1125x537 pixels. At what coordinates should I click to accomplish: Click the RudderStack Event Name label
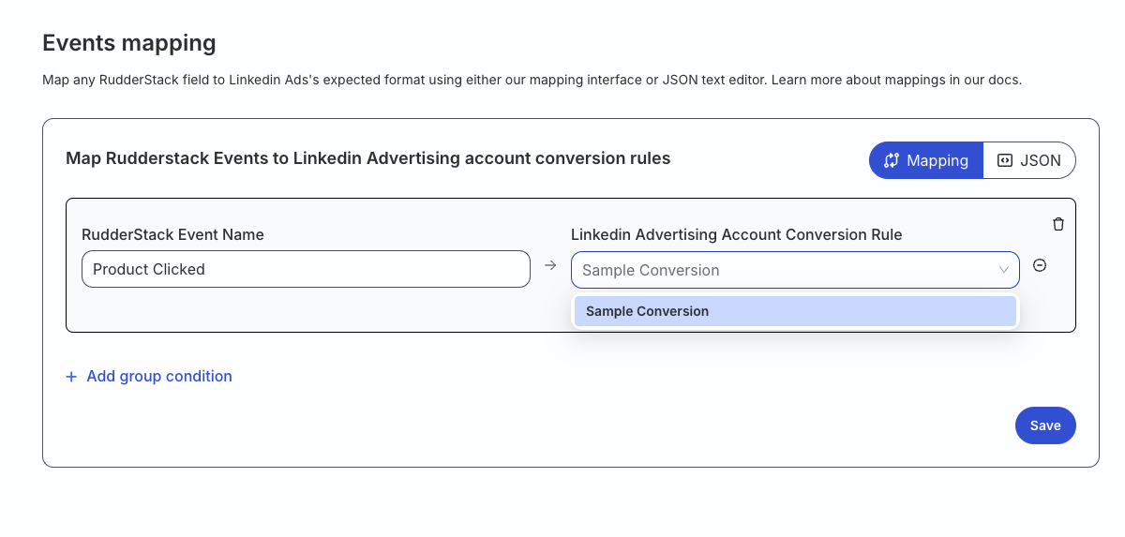pyautogui.click(x=172, y=234)
